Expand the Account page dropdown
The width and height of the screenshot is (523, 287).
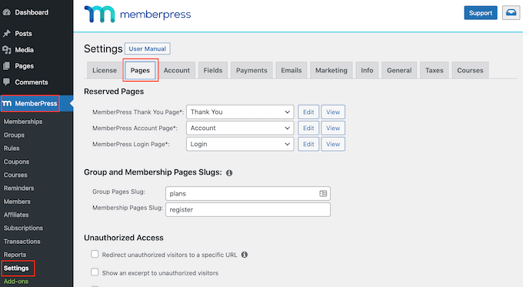click(x=240, y=128)
